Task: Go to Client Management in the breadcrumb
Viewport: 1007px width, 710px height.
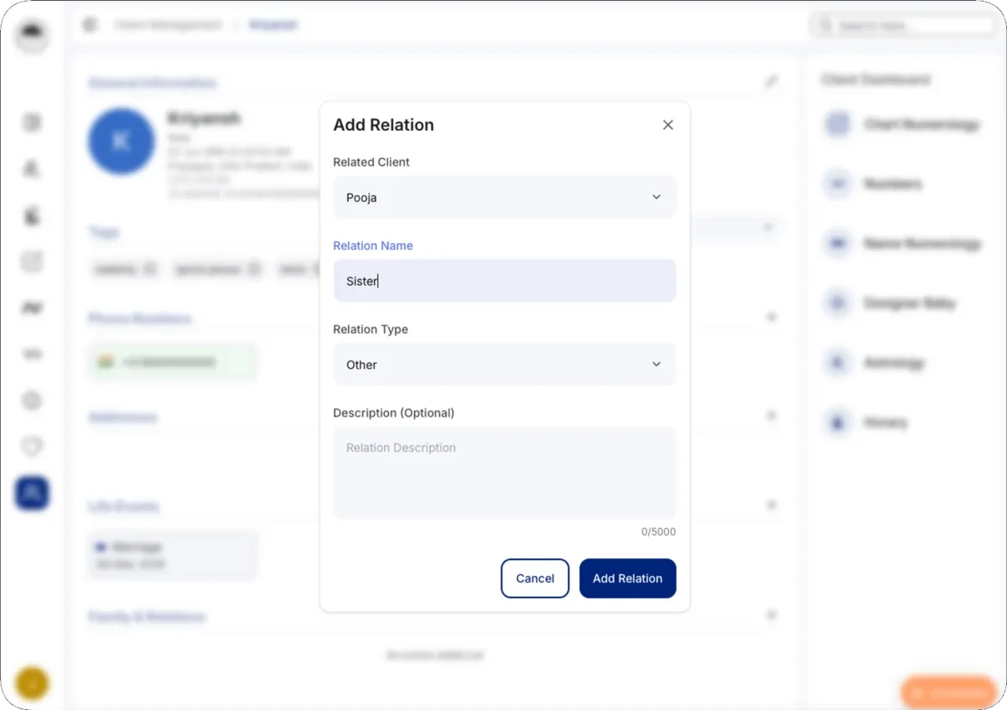Action: 169,25
